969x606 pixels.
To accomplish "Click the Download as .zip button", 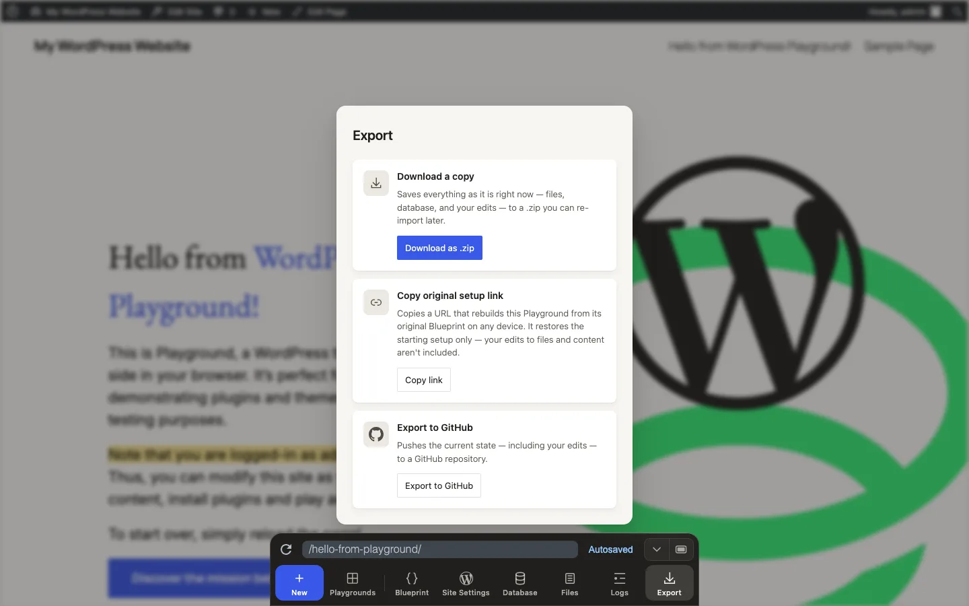I will (439, 248).
